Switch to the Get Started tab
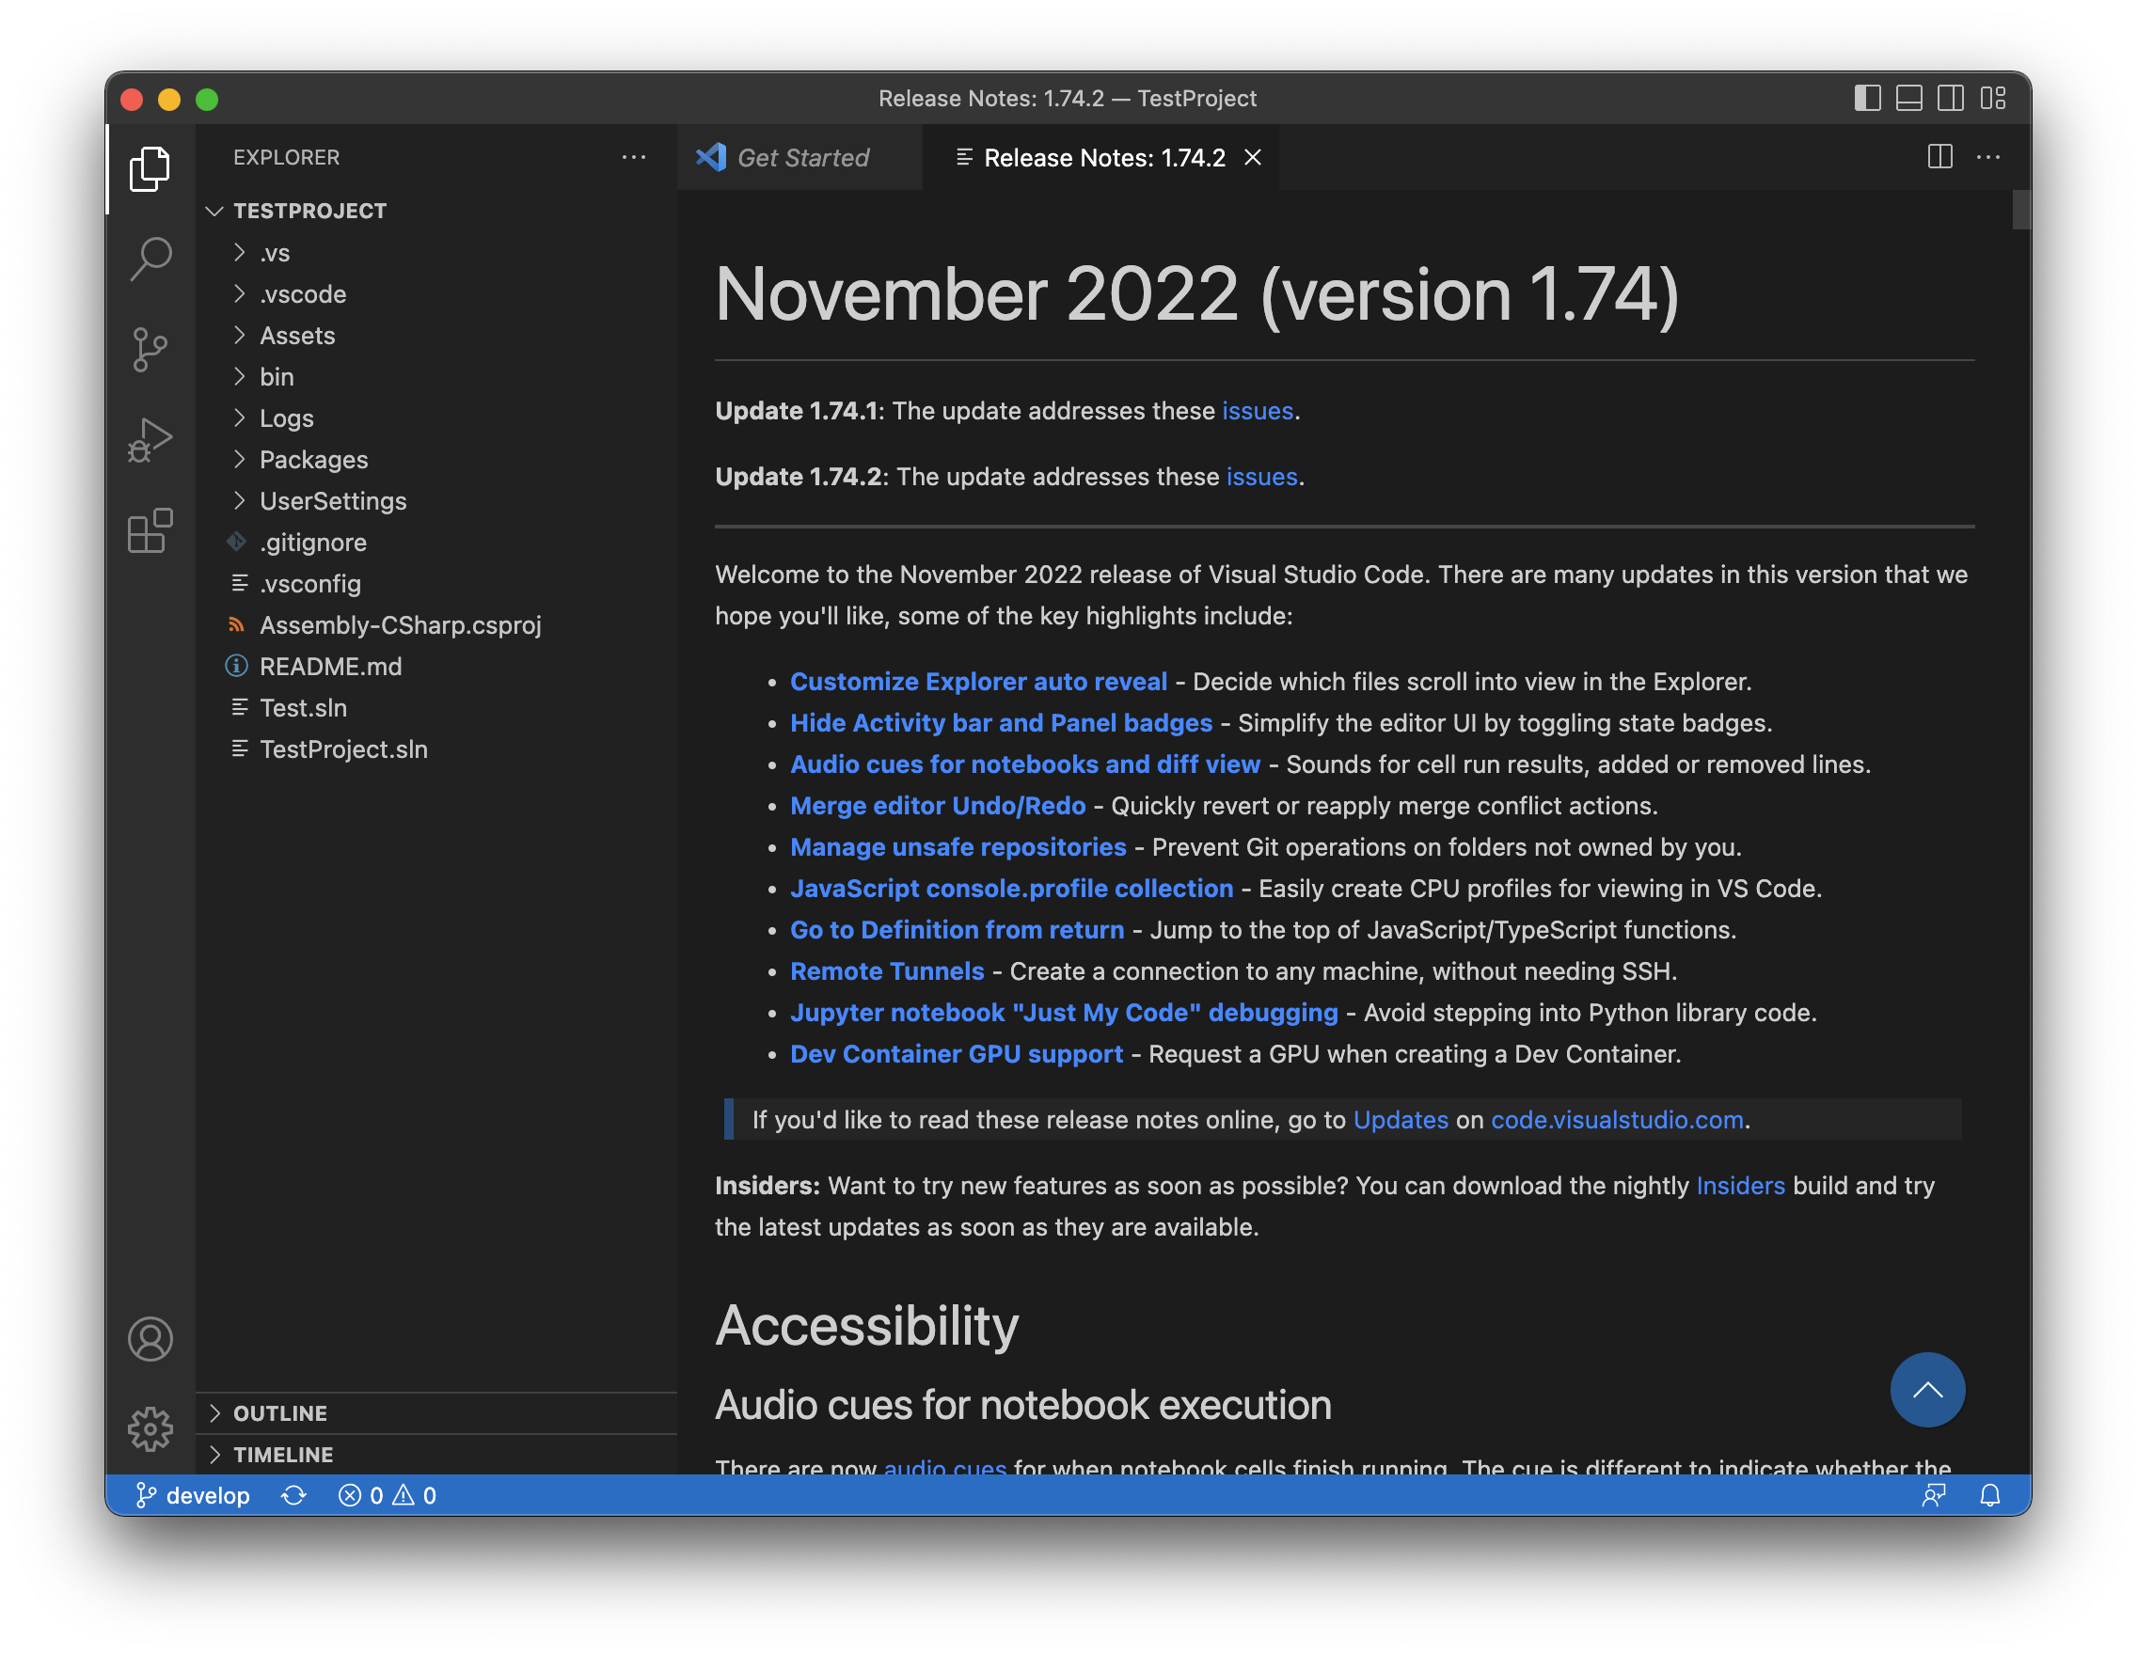Image resolution: width=2137 pixels, height=1655 pixels. click(x=801, y=157)
